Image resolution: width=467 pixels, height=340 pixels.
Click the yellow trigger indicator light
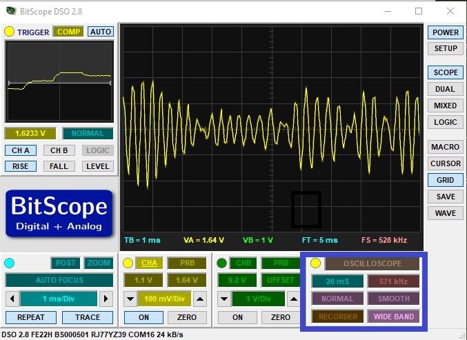pyautogui.click(x=9, y=32)
